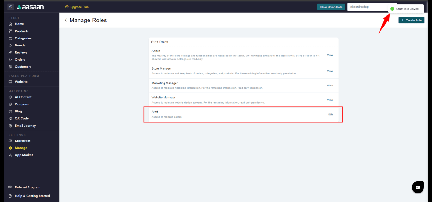
Task: Click the Home icon in the sidebar
Action: 10,24
